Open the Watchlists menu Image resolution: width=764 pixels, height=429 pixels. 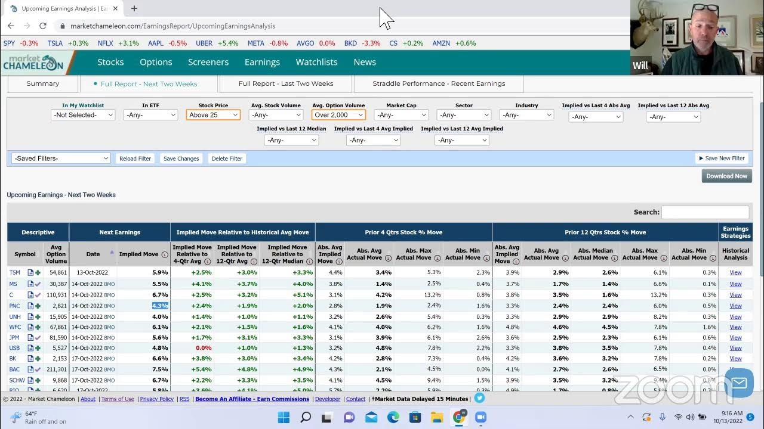point(316,62)
